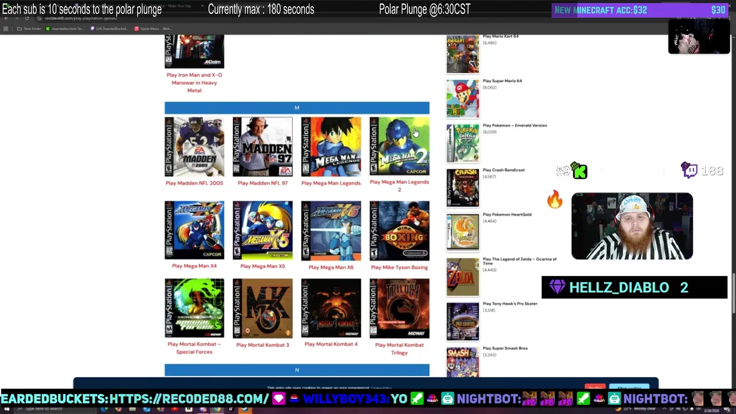Open the Apple Music bookmark
Image resolution: width=736 pixels, height=414 pixels.
pyautogui.click(x=153, y=29)
